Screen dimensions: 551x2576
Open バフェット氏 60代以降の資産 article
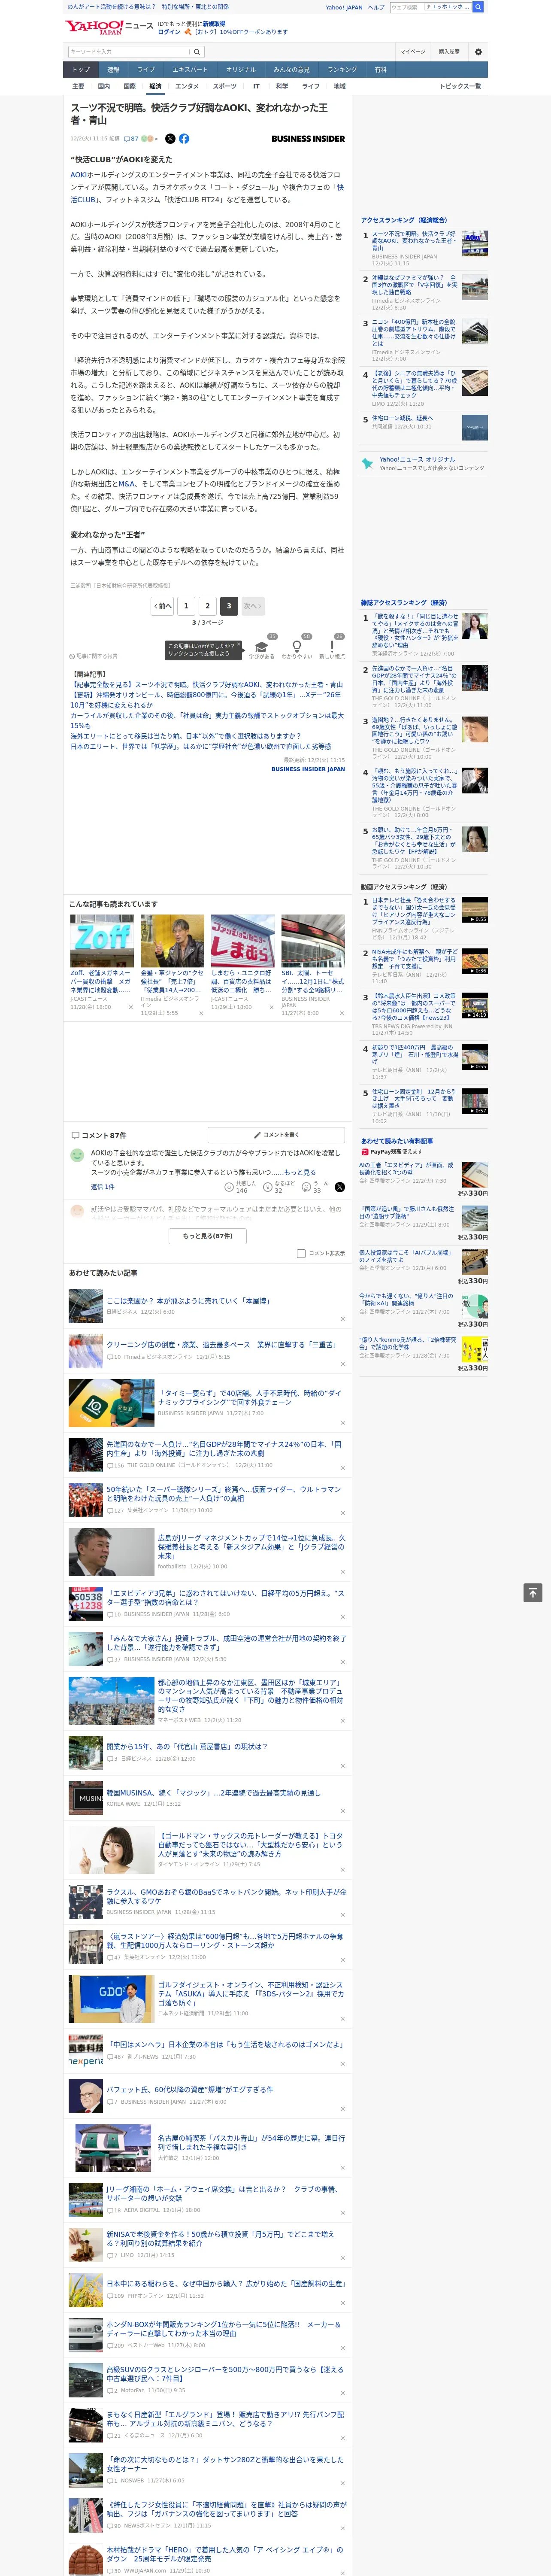pyautogui.click(x=190, y=2089)
